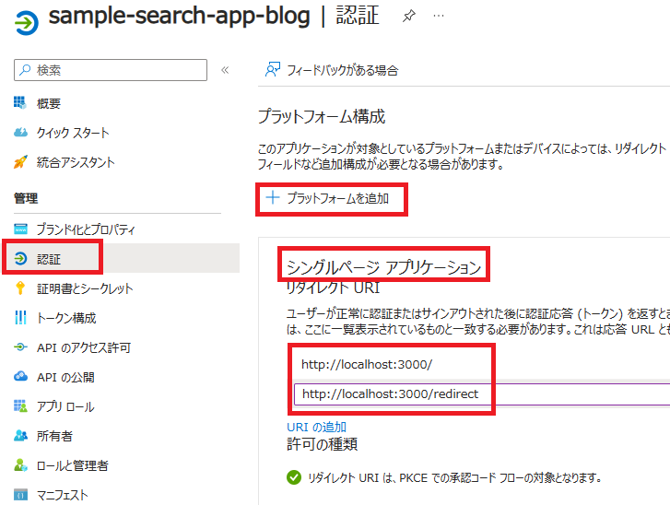The height and width of the screenshot is (505, 670).
Task: Open トークン構成 in sidebar
Action: pos(66,318)
